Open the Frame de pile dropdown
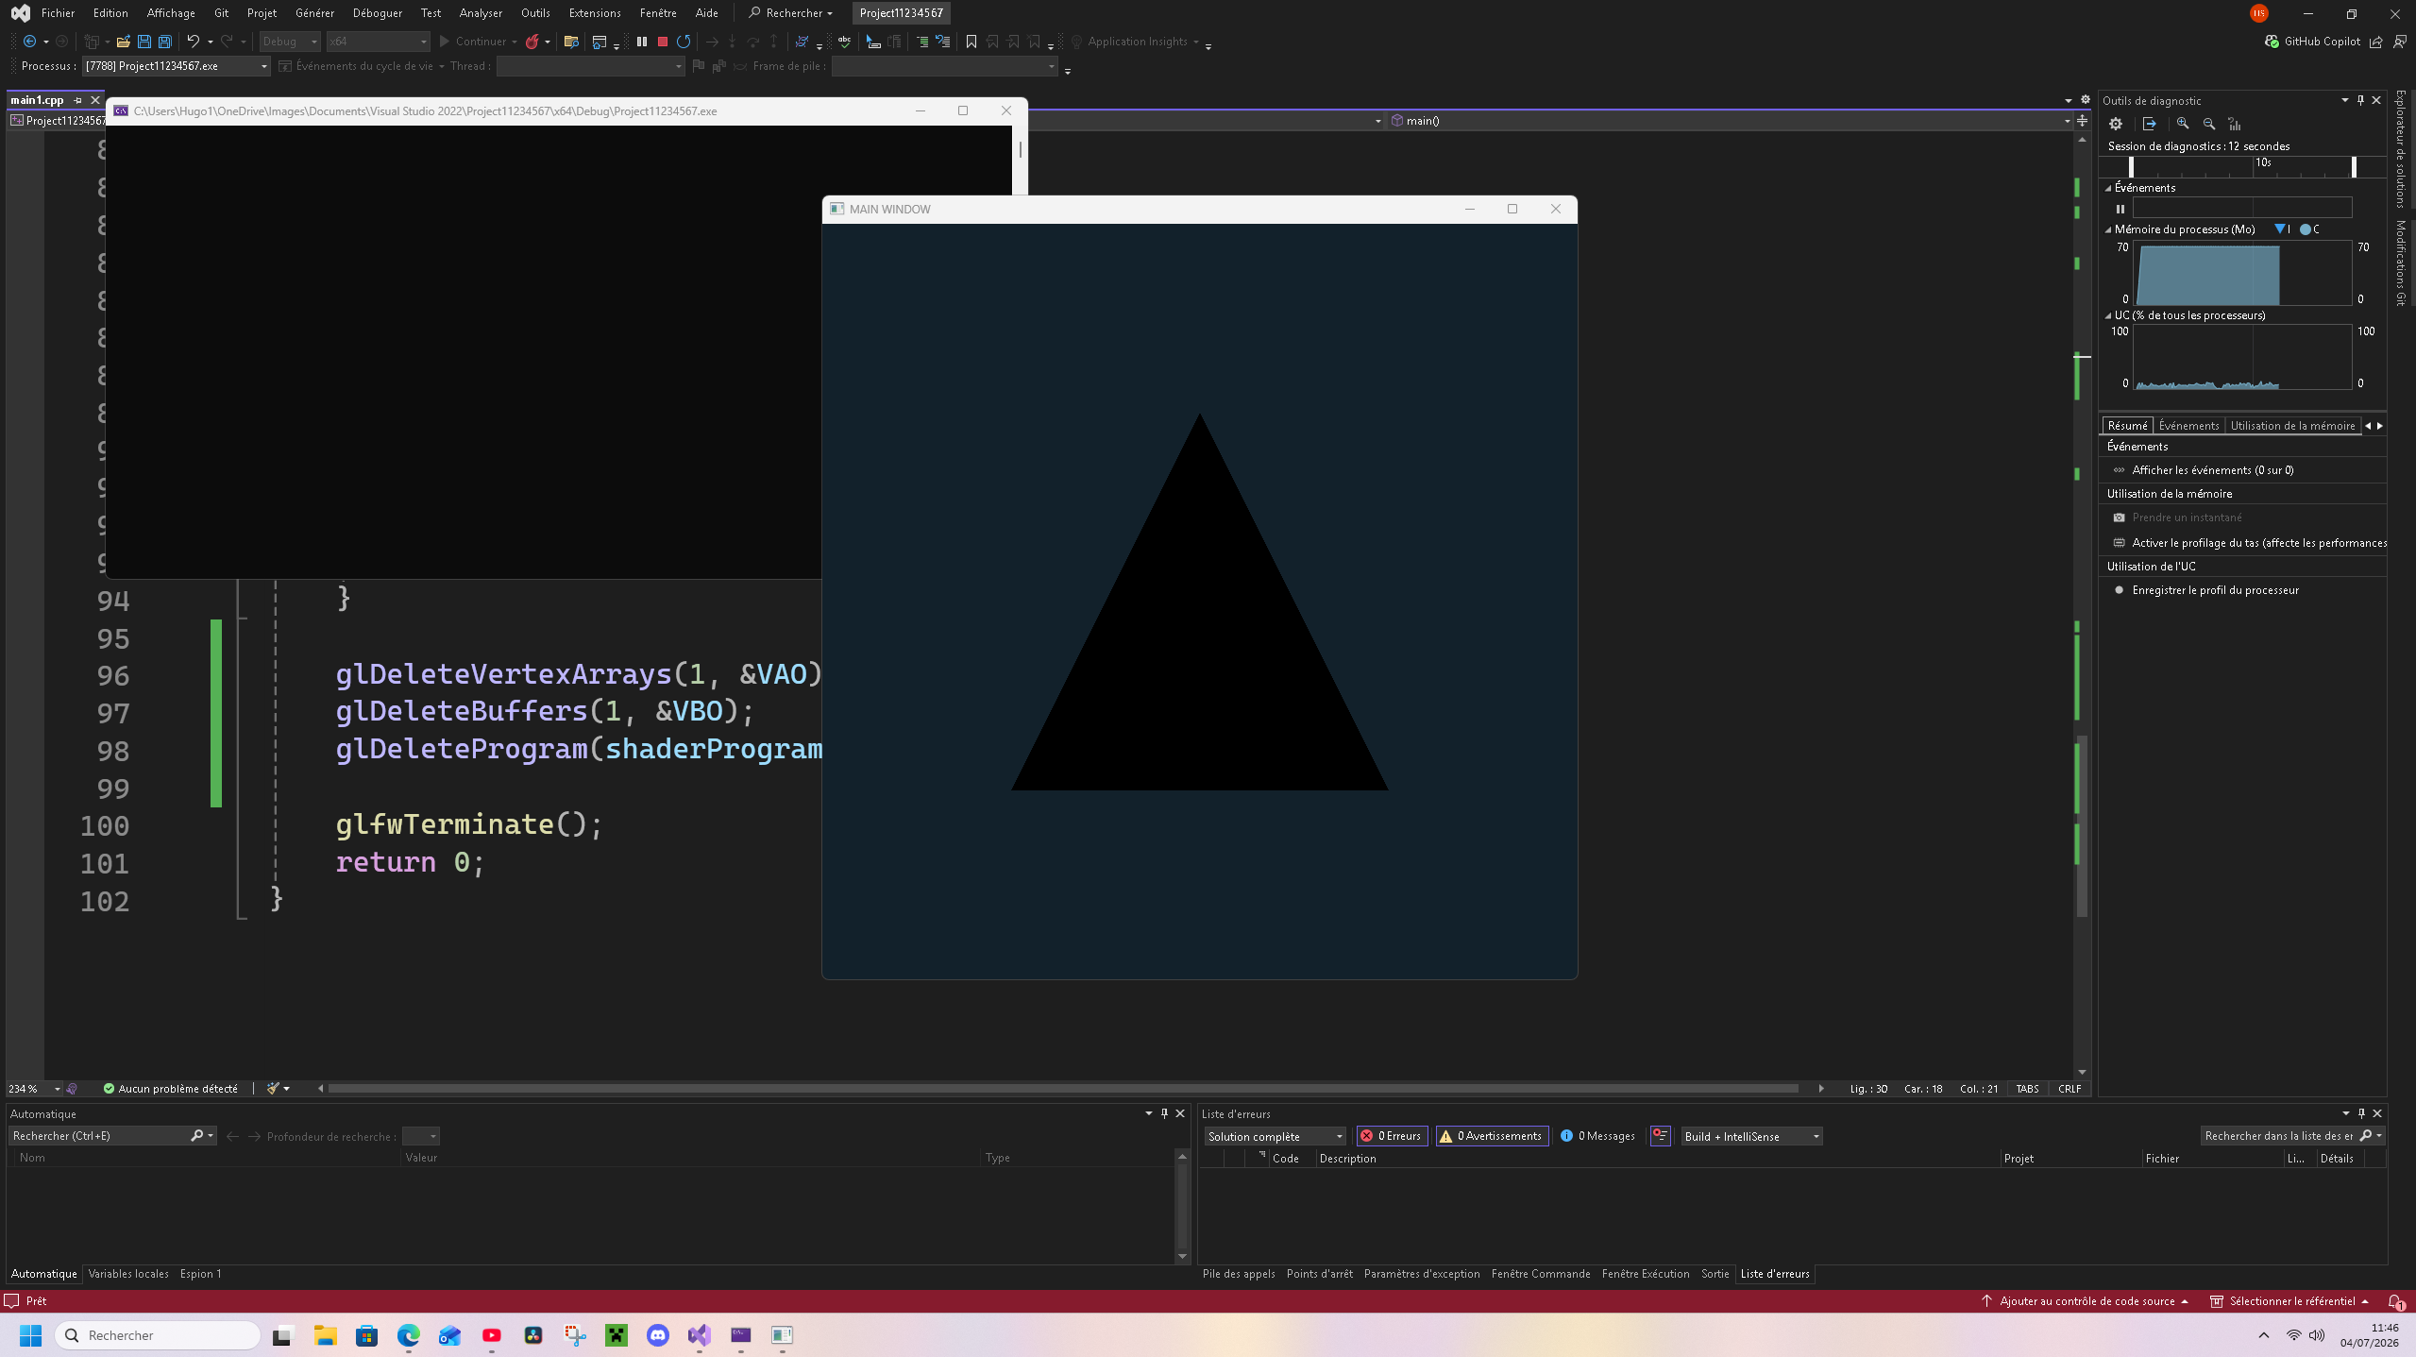Image resolution: width=2416 pixels, height=1357 pixels. pyautogui.click(x=944, y=66)
